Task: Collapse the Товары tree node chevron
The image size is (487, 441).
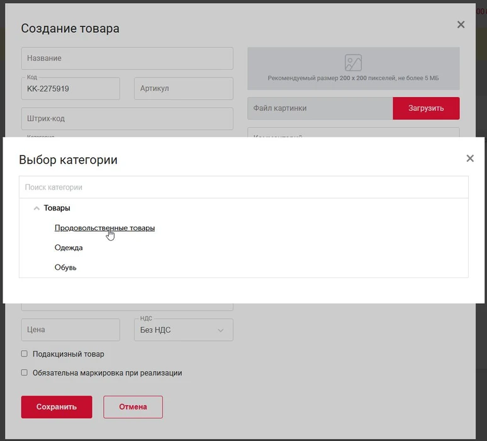Action: 36,208
